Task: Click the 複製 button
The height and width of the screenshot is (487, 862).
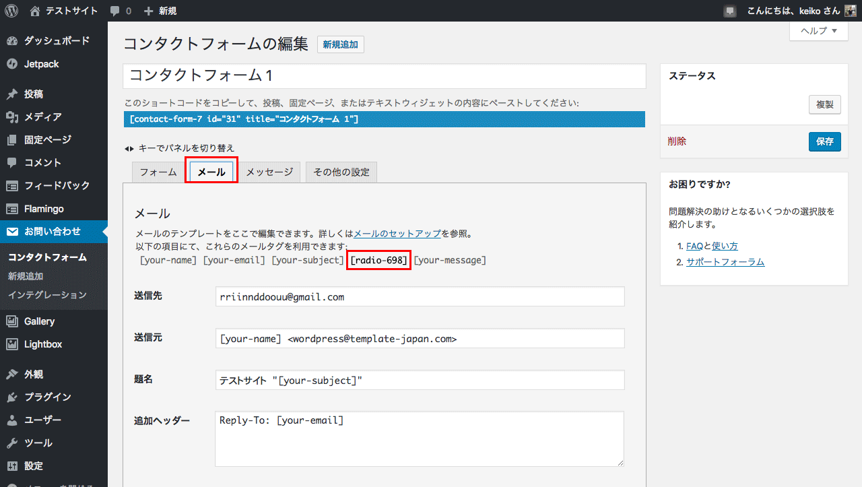Action: (x=825, y=104)
